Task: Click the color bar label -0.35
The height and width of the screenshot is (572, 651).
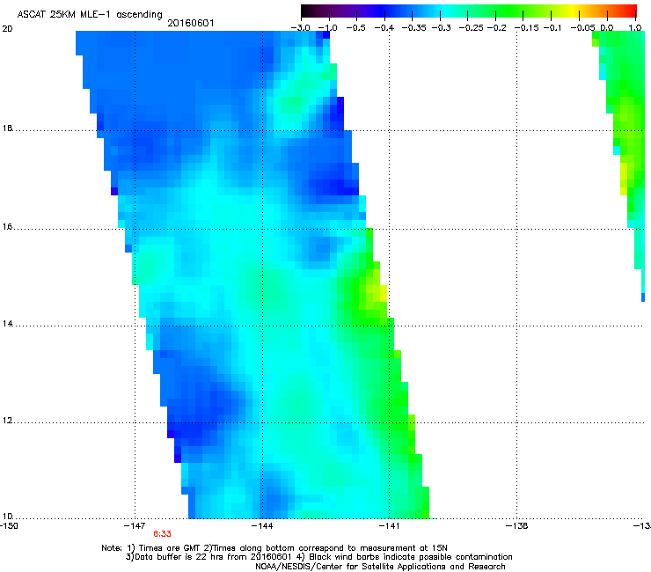Action: click(x=413, y=28)
